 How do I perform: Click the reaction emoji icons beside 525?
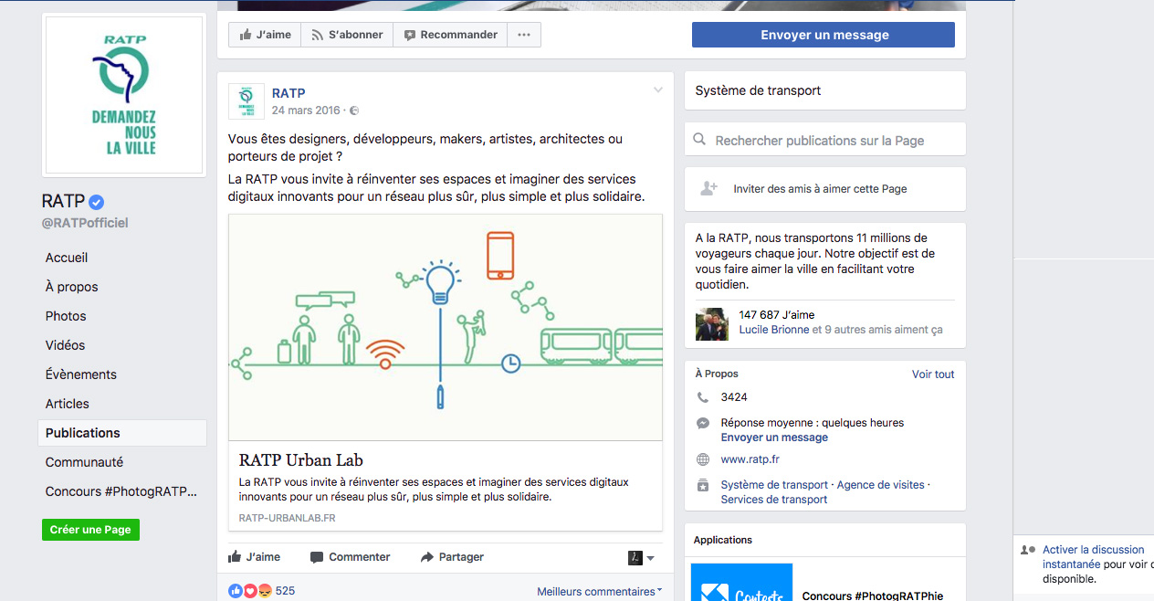[250, 591]
